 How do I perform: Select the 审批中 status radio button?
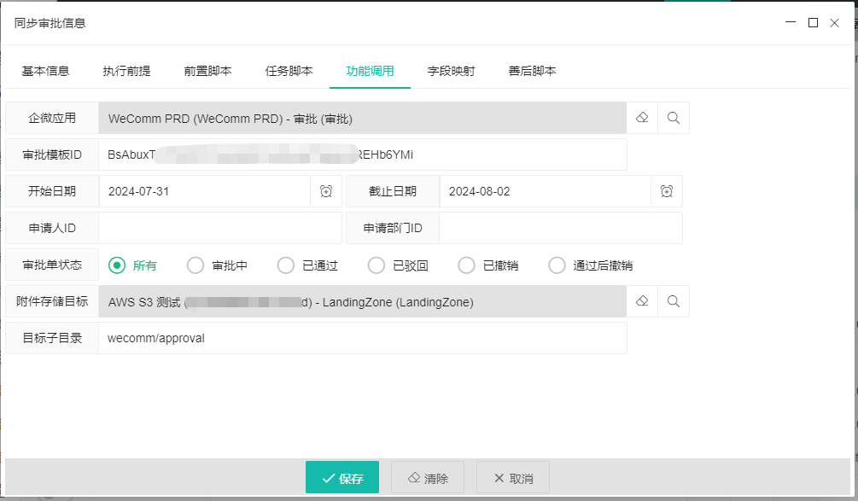tap(196, 265)
